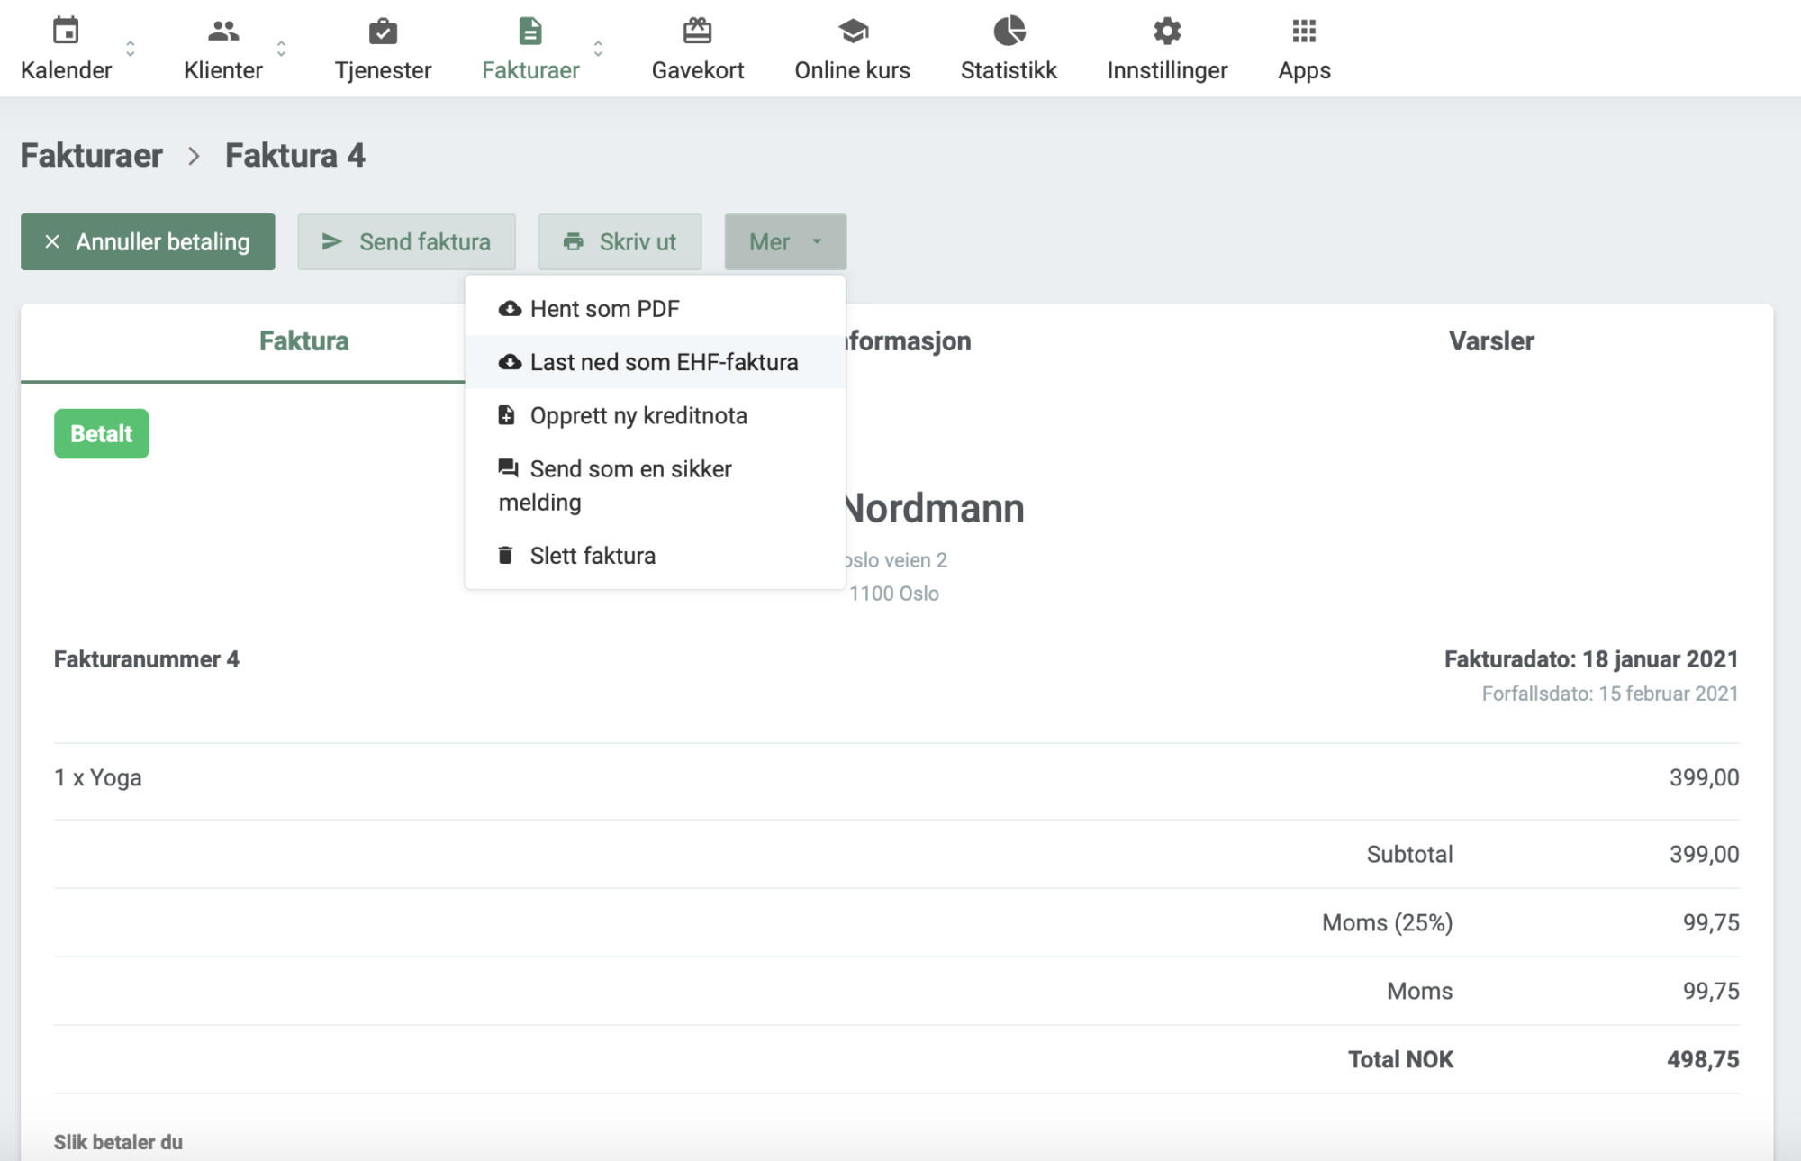The image size is (1801, 1161).
Task: Click the 1100 Oslo address line
Action: click(x=893, y=594)
